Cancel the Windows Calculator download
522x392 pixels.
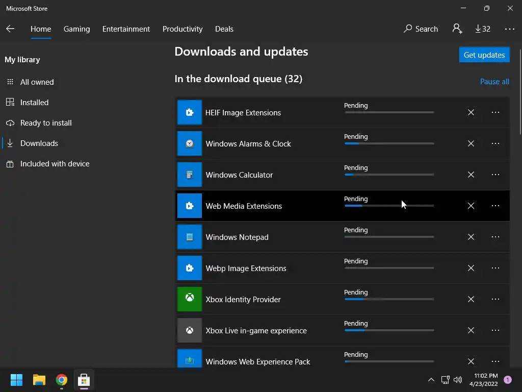[471, 175]
